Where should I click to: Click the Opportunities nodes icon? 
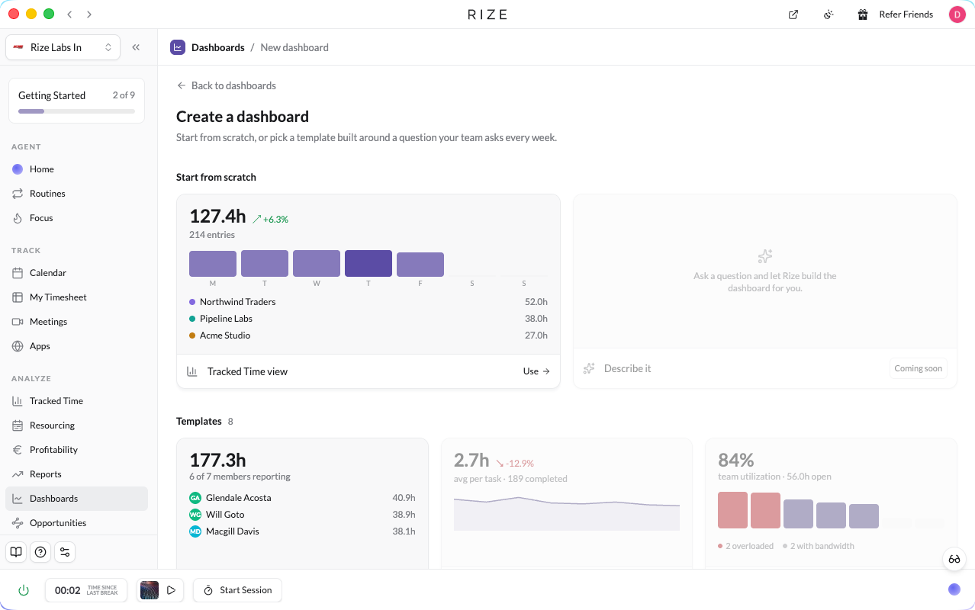point(18,523)
